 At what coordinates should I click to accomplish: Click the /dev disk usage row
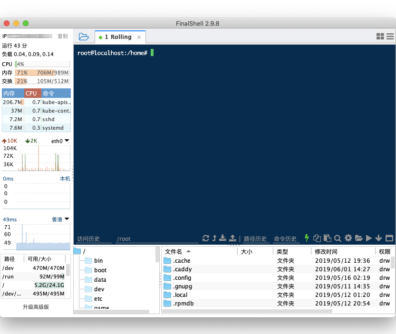coord(33,268)
